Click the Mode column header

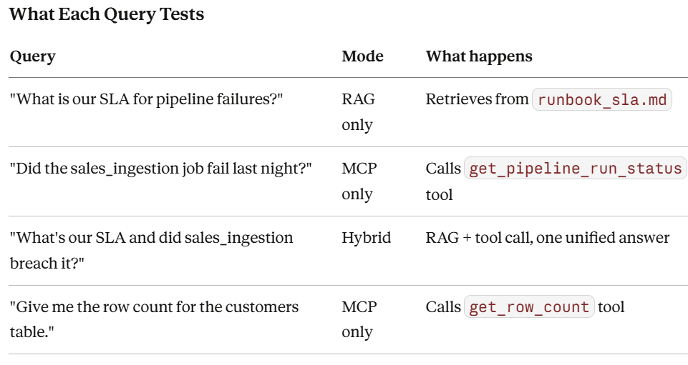(x=362, y=56)
